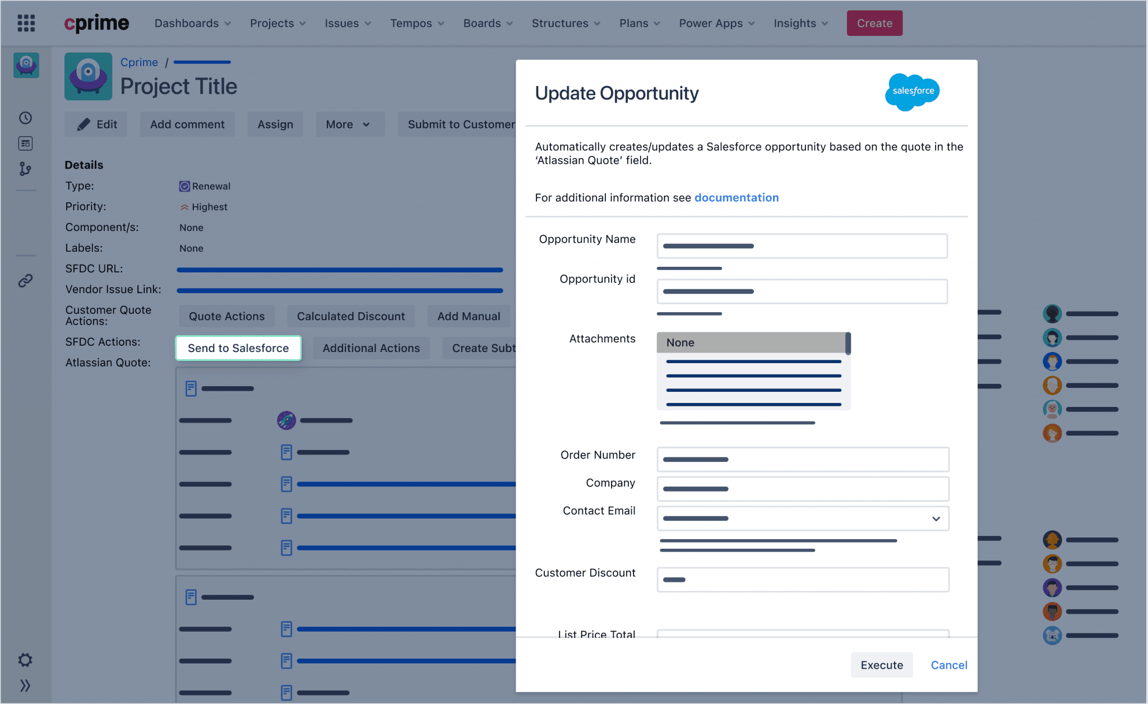Click the large project avatar beside Project Title
This screenshot has width=1148, height=704.
point(88,76)
